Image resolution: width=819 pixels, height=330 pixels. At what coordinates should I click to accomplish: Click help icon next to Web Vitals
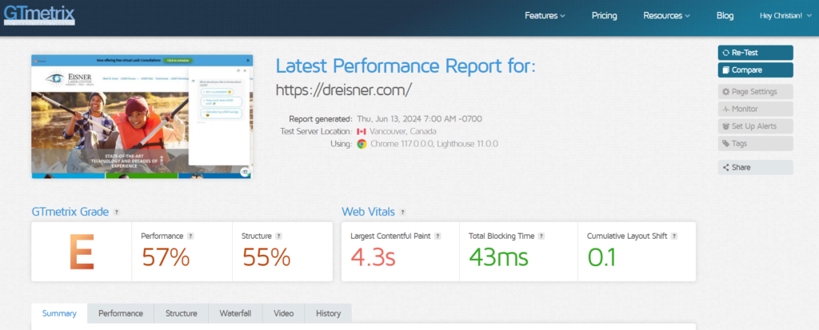click(402, 212)
